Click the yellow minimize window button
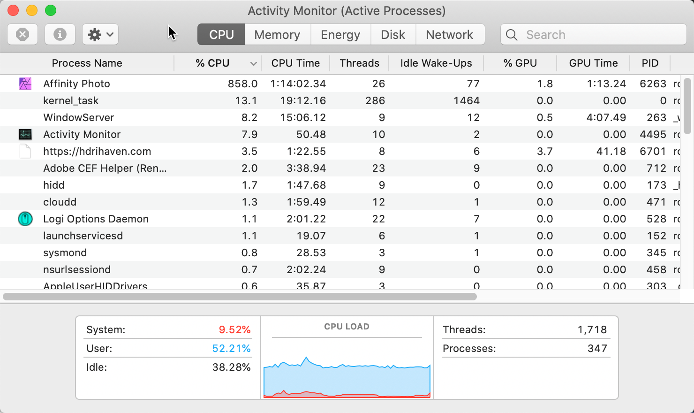 point(32,10)
